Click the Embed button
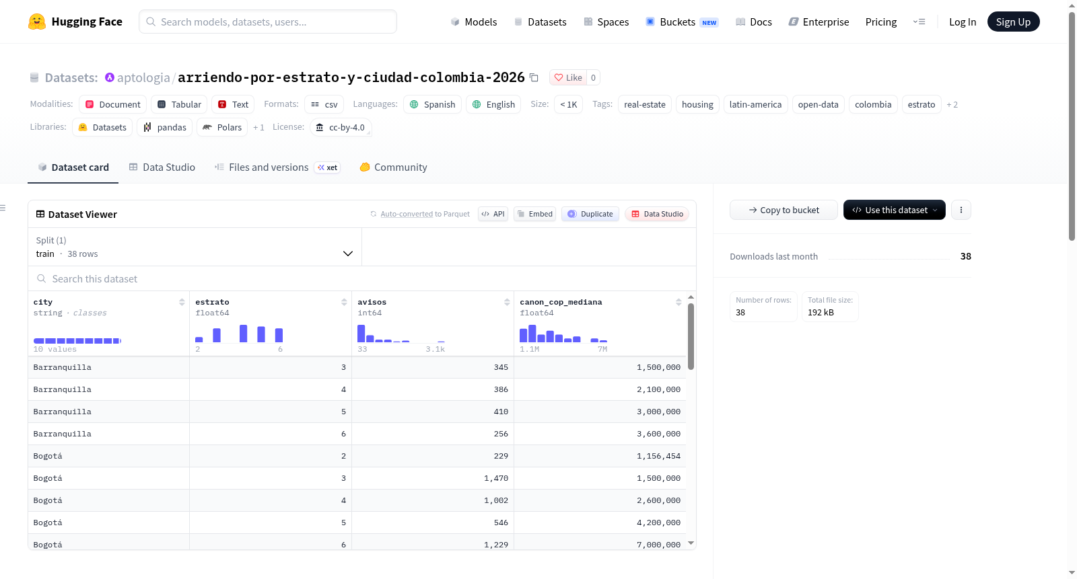This screenshot has width=1077, height=579. (x=534, y=214)
